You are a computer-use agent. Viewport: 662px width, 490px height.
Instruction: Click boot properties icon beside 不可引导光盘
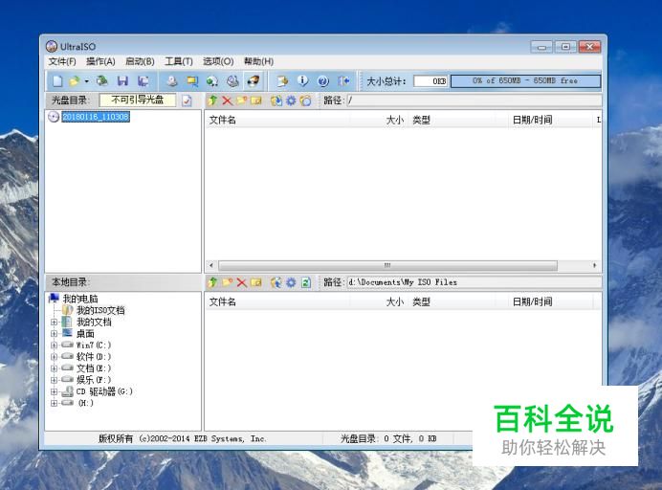187,100
